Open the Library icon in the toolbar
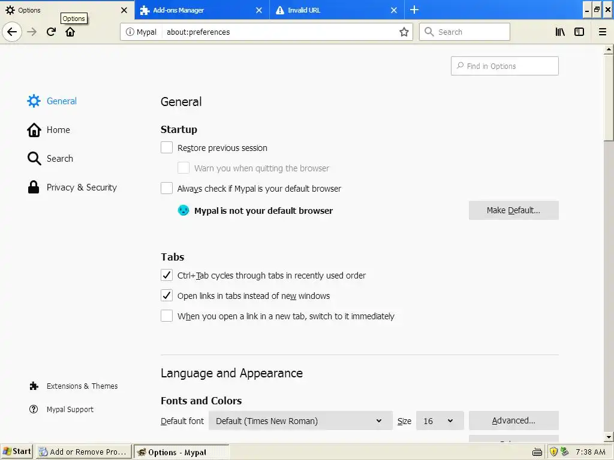Viewport: 614px width, 460px height. (x=560, y=32)
